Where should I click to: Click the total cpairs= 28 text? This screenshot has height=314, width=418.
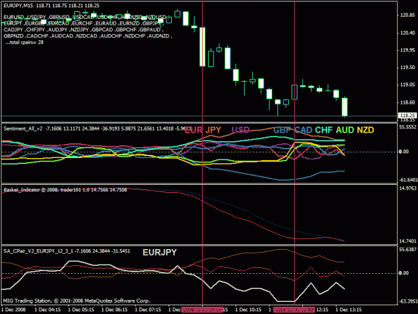tap(24, 42)
